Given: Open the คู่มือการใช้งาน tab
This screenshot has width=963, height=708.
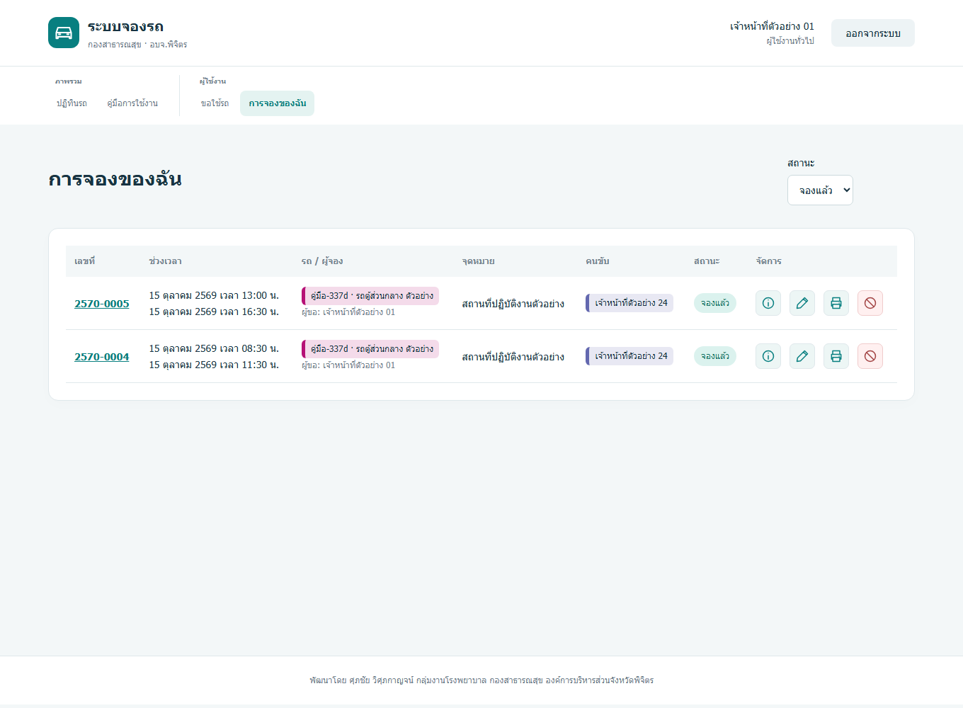Looking at the screenshot, I should point(132,103).
